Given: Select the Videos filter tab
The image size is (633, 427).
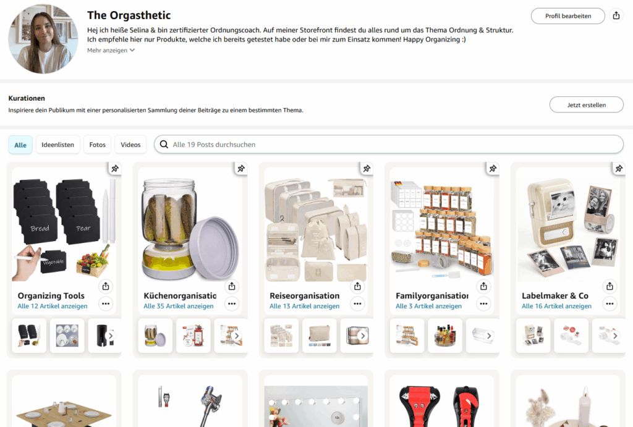Looking at the screenshot, I should tap(130, 145).
